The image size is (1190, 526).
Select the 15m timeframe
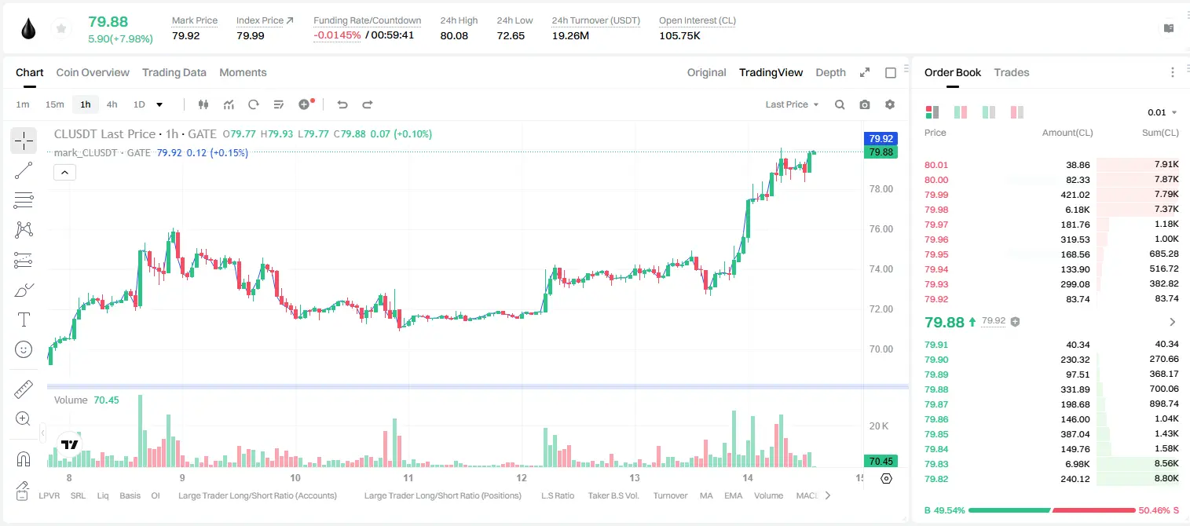click(54, 104)
